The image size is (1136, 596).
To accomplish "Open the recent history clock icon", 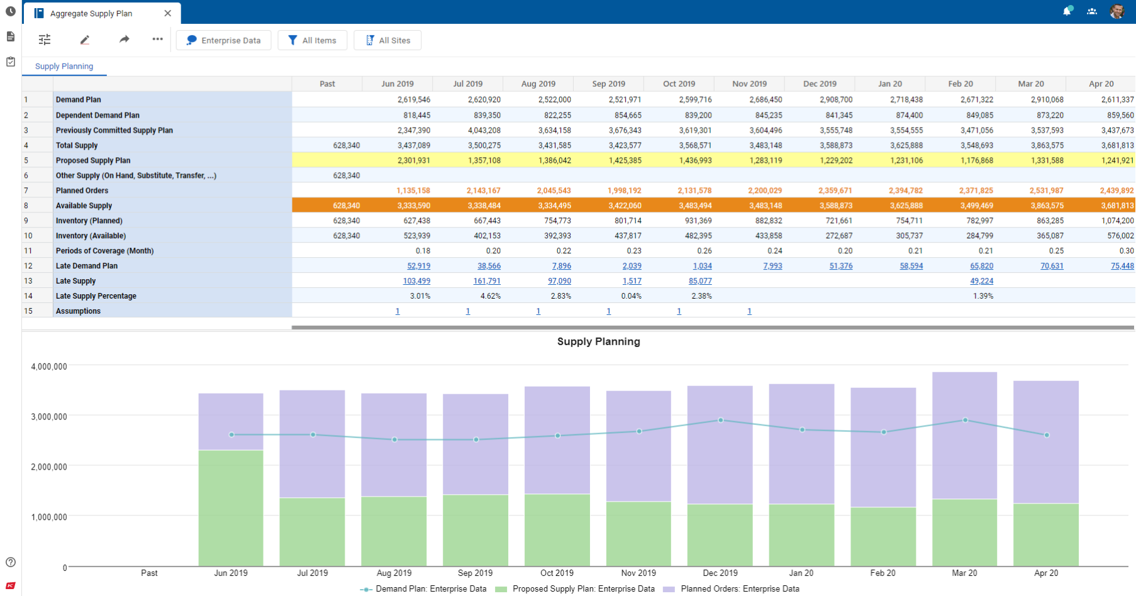I will click(11, 11).
